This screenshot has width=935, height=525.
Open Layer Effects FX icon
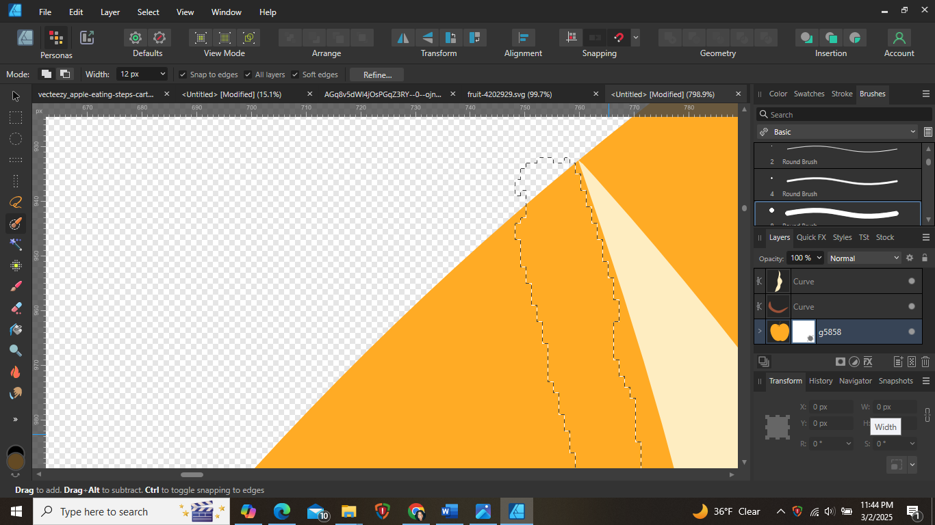[x=868, y=362]
